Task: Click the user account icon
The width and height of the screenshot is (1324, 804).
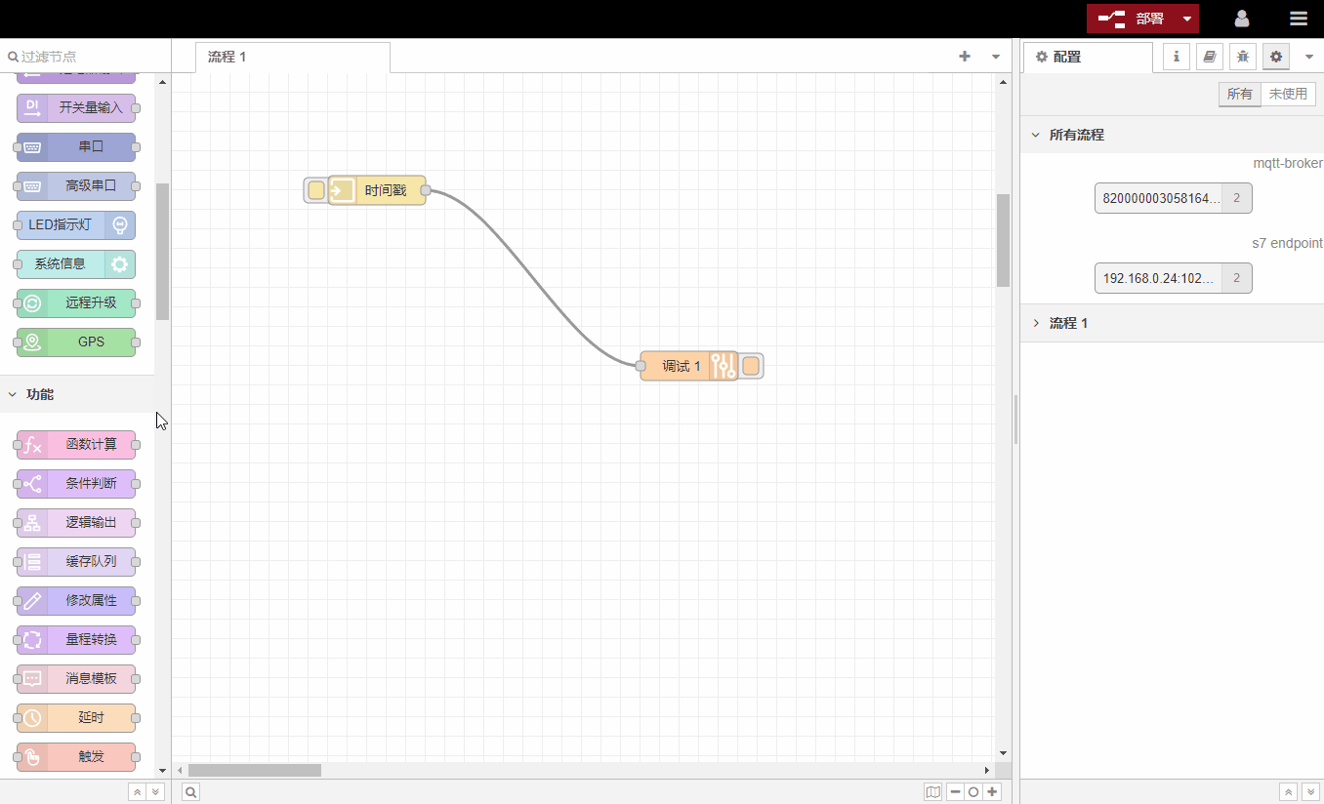Action: [x=1242, y=19]
